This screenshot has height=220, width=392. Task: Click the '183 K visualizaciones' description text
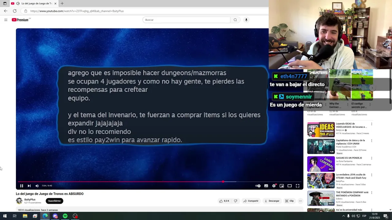tap(29, 210)
